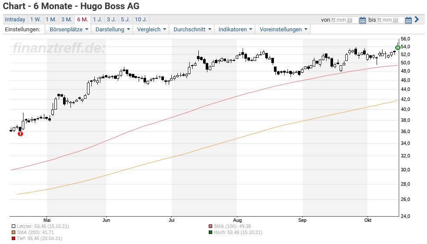Click the SMA (200) orange legend swatch
Image resolution: width=427 pixels, height=244 pixels.
click(x=13, y=232)
